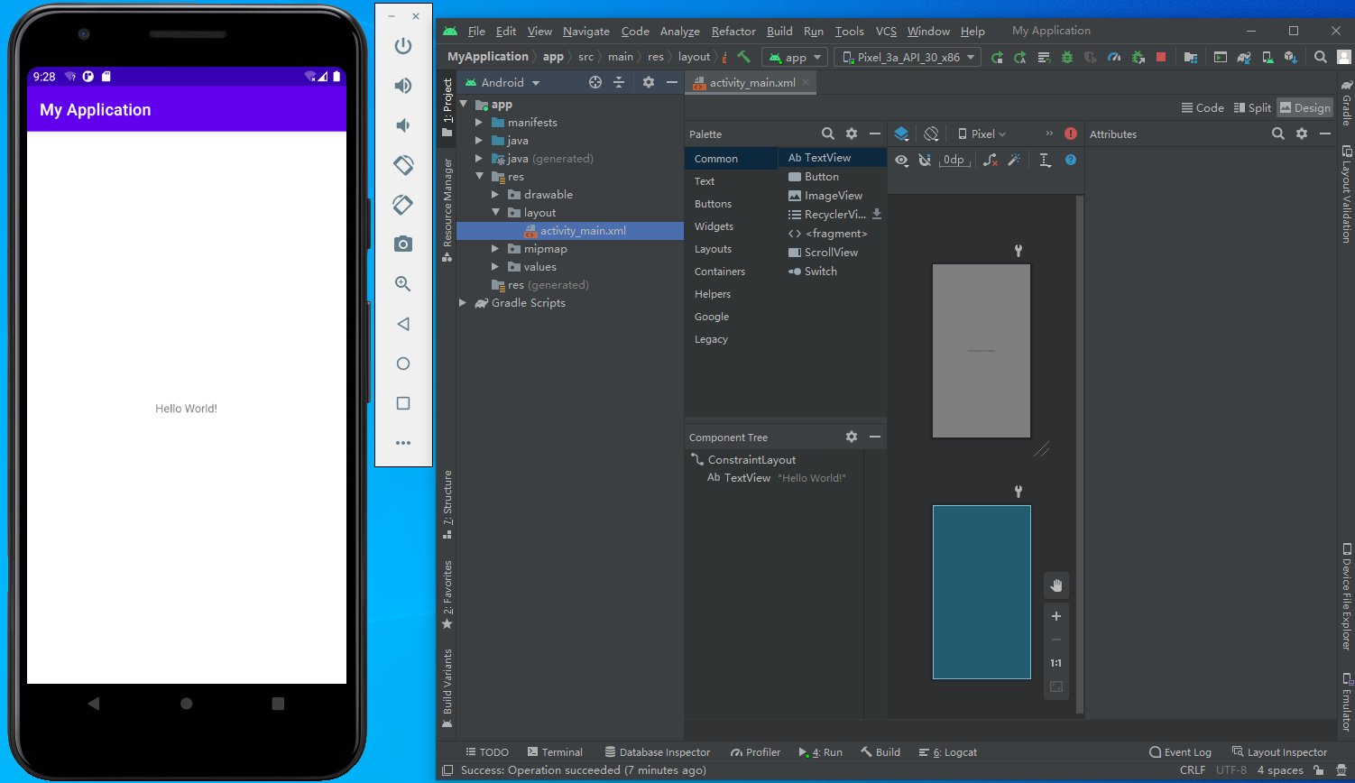Open the SDK Manager icon
Viewport: 1355px width, 783px height.
coord(1291,57)
